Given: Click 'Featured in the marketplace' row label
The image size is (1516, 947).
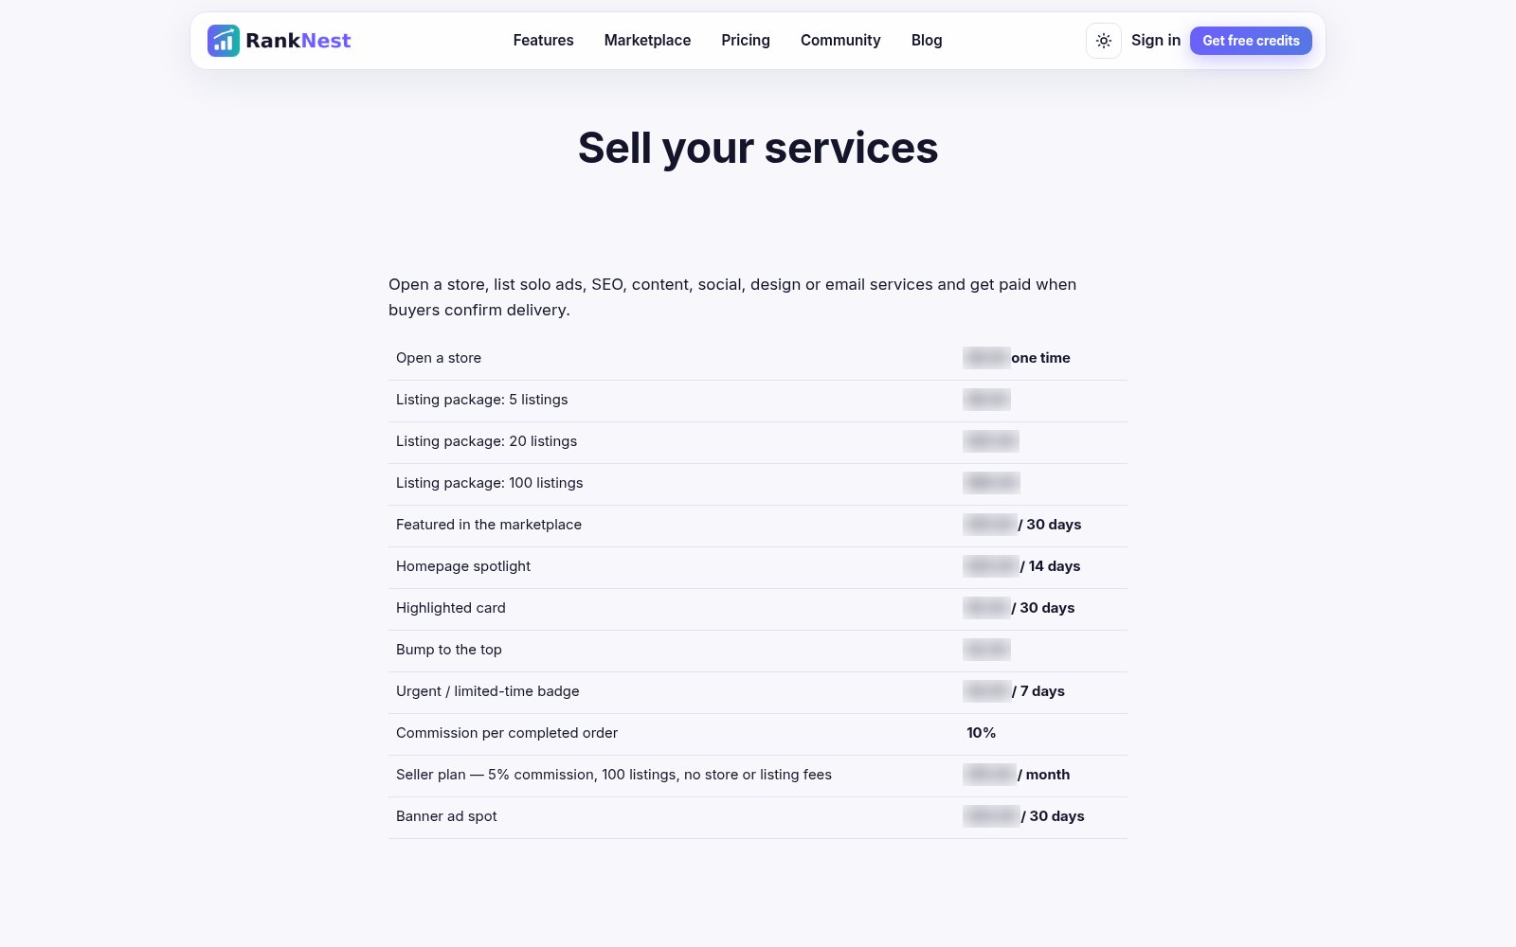Looking at the screenshot, I should [x=489, y=525].
